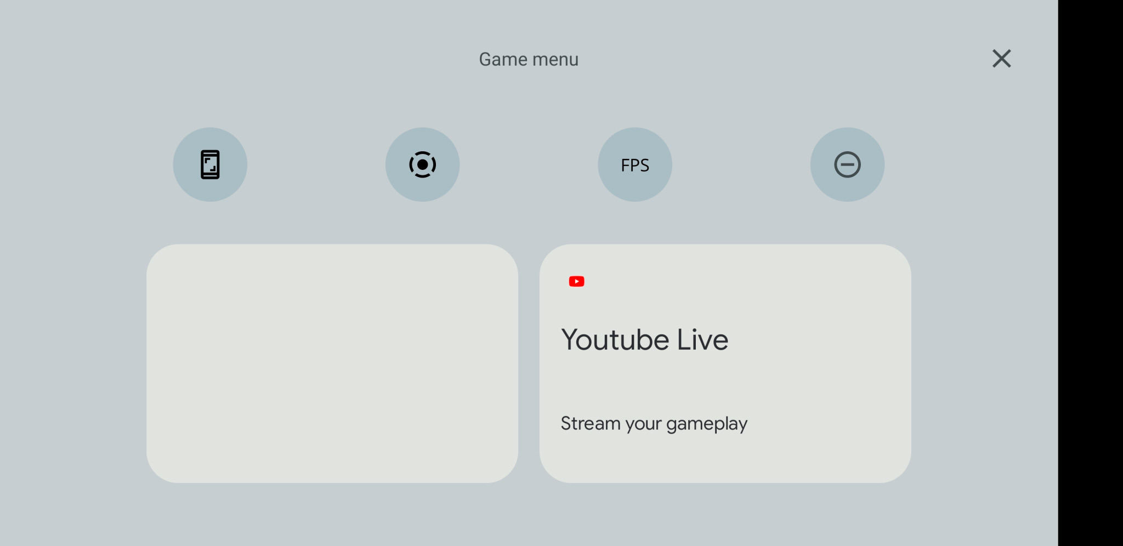This screenshot has width=1123, height=546.
Task: Click the 'Game menu' title
Action: [x=529, y=59]
